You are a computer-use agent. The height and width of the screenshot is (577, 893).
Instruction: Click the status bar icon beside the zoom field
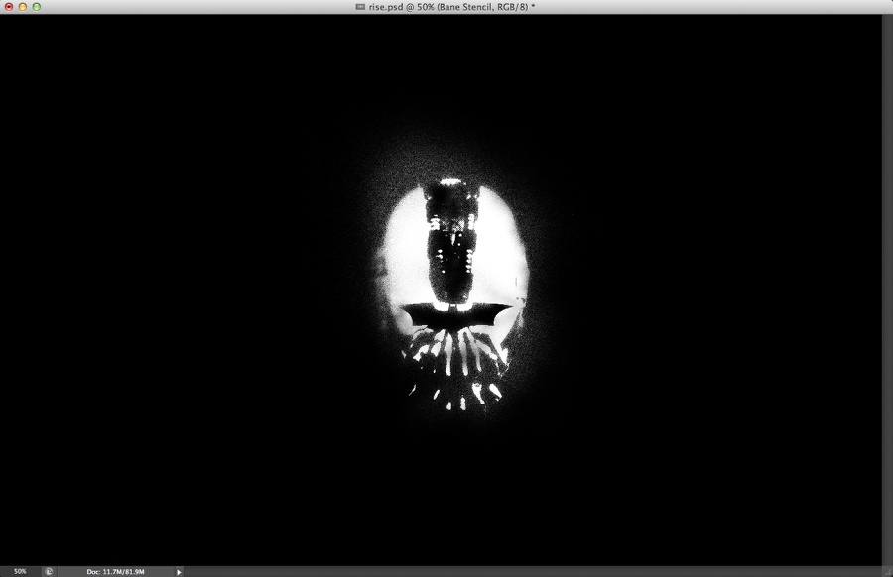pos(49,571)
